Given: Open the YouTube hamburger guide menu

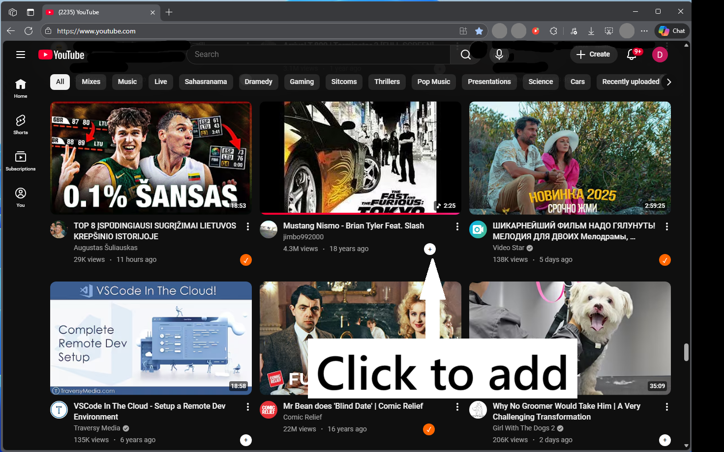Looking at the screenshot, I should pos(21,55).
